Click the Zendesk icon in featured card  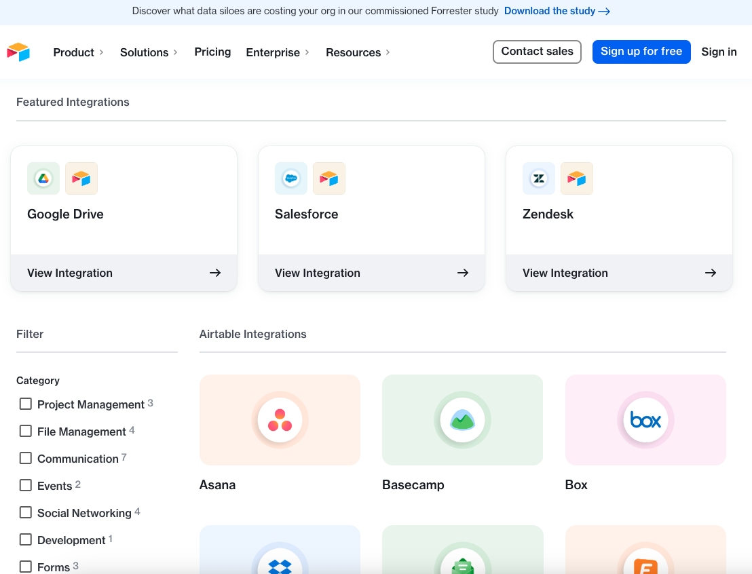click(x=539, y=178)
